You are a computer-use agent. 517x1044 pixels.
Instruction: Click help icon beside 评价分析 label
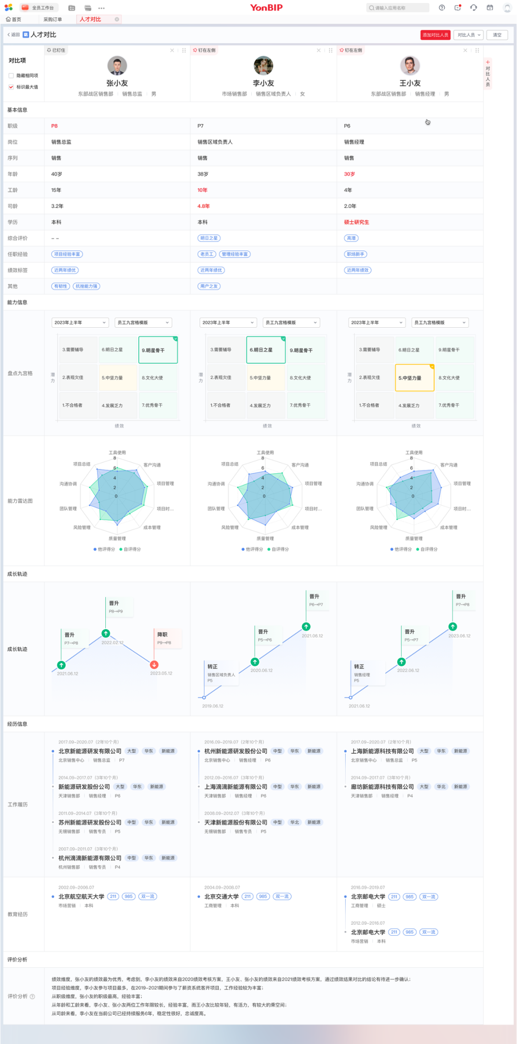(33, 997)
